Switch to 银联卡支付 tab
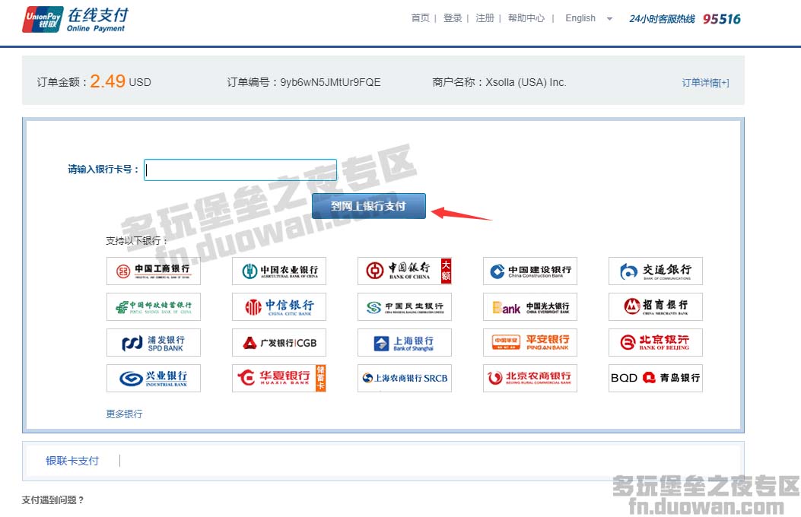This screenshot has width=801, height=517. pyautogui.click(x=72, y=461)
